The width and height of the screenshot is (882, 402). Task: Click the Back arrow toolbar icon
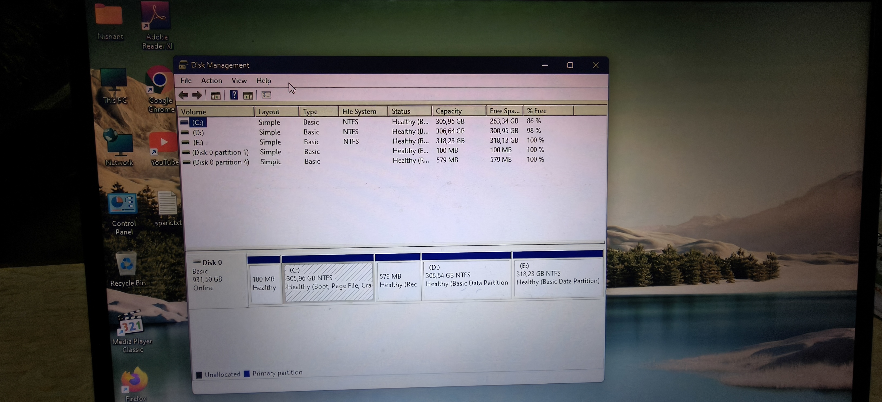[183, 95]
